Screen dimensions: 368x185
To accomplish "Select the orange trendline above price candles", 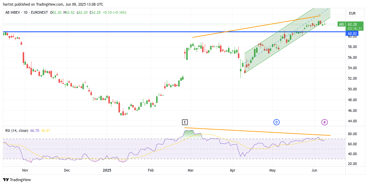I will click(x=257, y=27).
